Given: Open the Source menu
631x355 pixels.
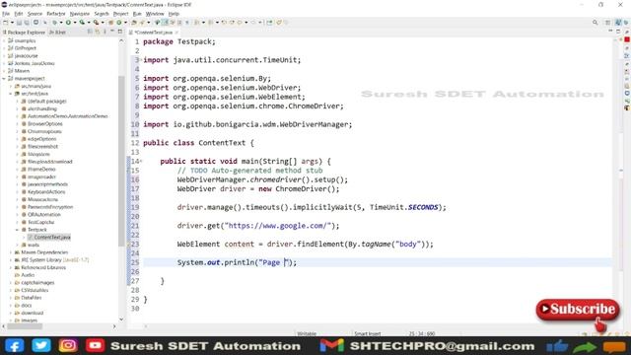Looking at the screenshot, I should pyautogui.click(x=35, y=14).
